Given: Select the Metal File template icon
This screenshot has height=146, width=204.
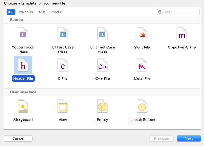Looking at the screenshot, I should pyautogui.click(x=142, y=65).
